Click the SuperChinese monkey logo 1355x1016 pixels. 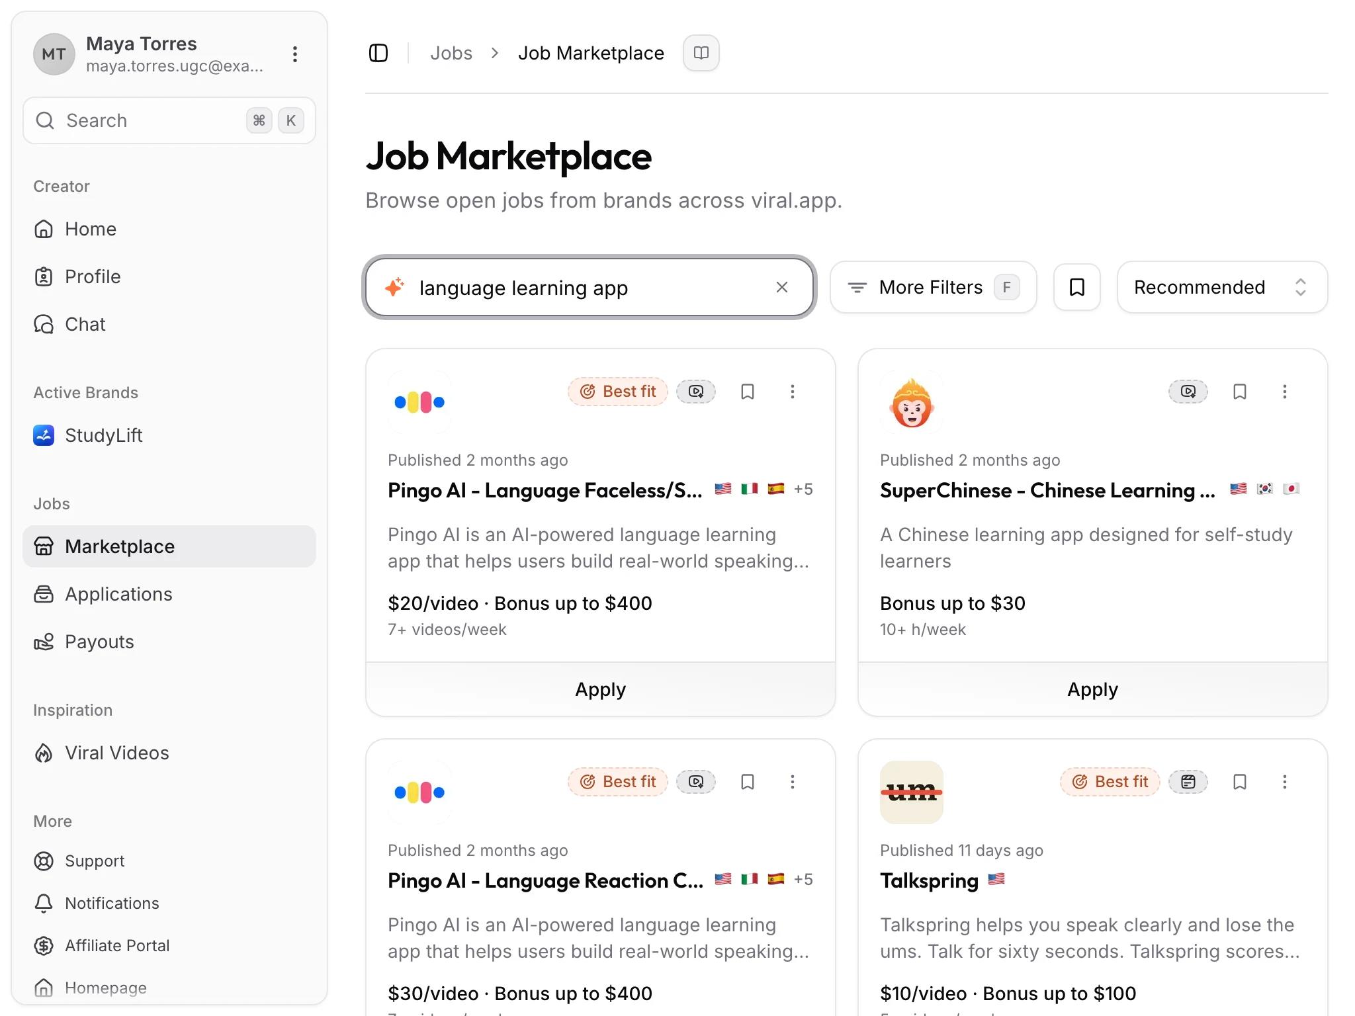click(x=912, y=402)
